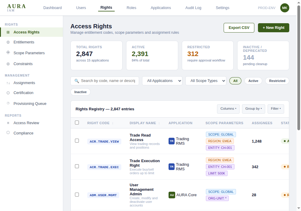Select the ADM.USER.MGMT row checkbox
The image size is (301, 211).
click(77, 195)
